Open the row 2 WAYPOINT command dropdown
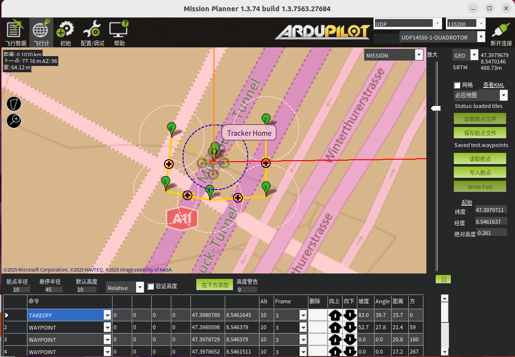This screenshot has width=515, height=357. pos(107,327)
